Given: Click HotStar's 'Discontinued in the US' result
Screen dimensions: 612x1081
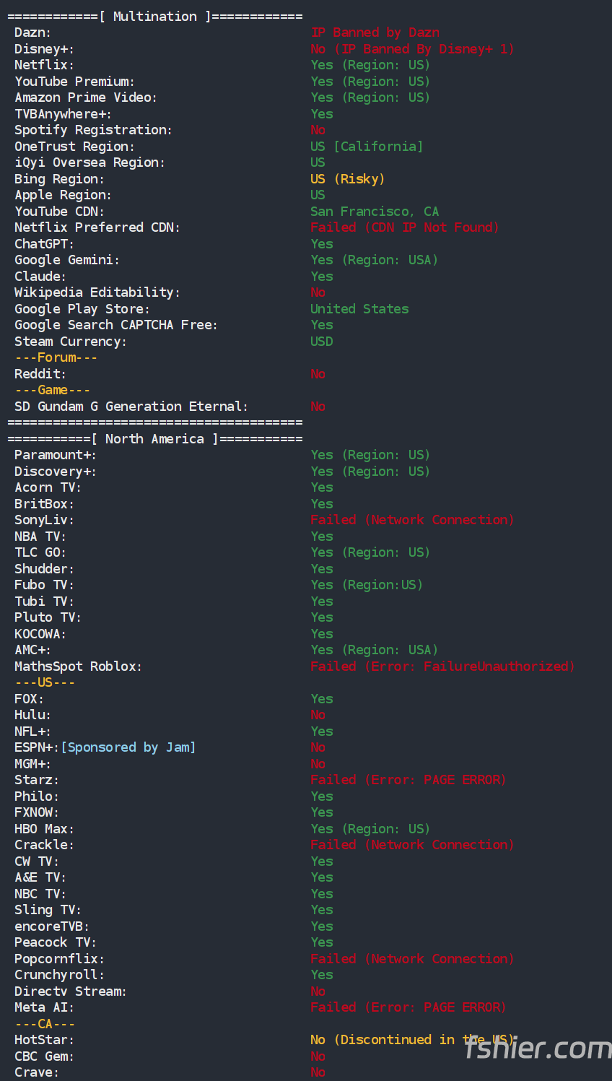Looking at the screenshot, I should pos(411,1040).
